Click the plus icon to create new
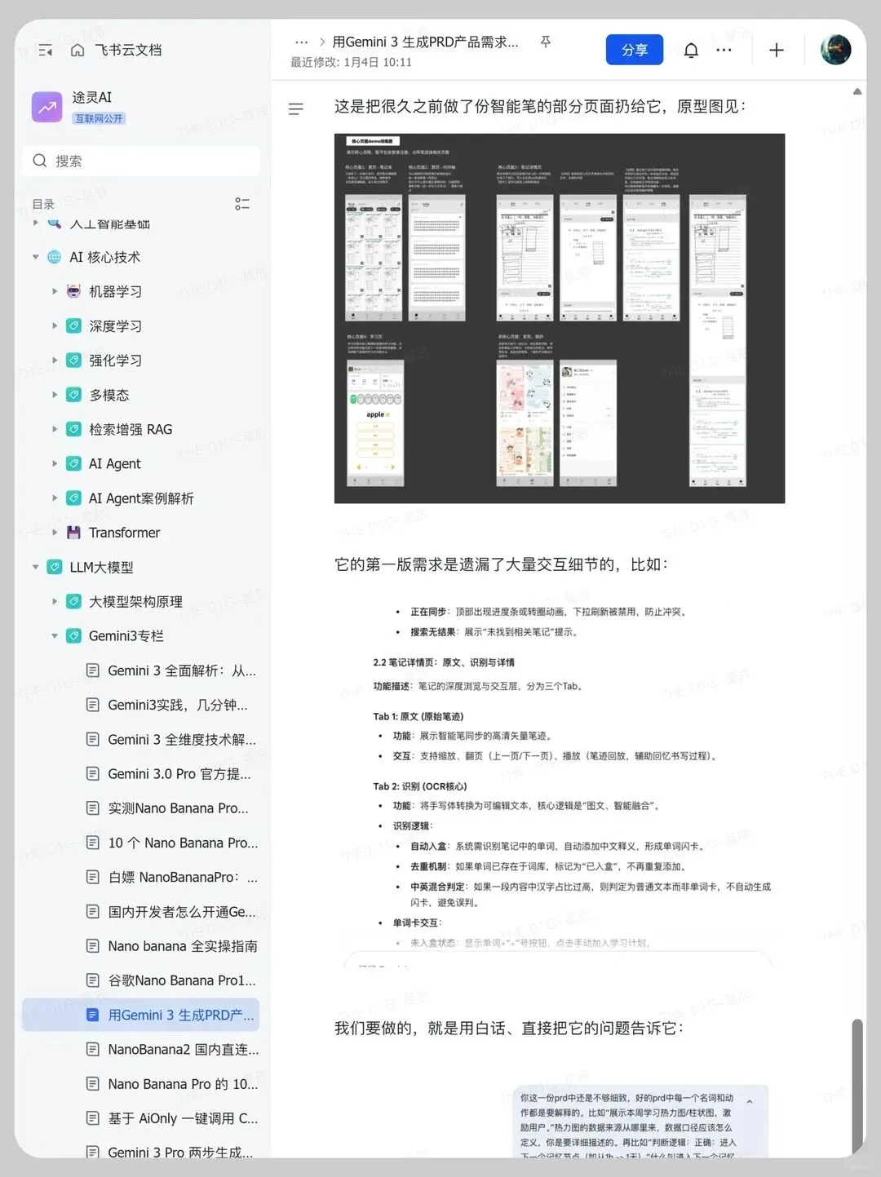 (x=777, y=51)
